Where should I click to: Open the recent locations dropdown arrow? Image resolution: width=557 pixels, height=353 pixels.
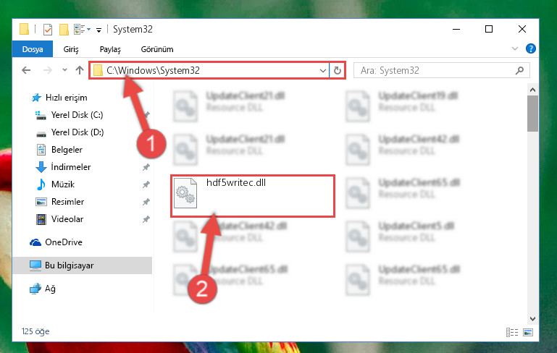(x=64, y=70)
